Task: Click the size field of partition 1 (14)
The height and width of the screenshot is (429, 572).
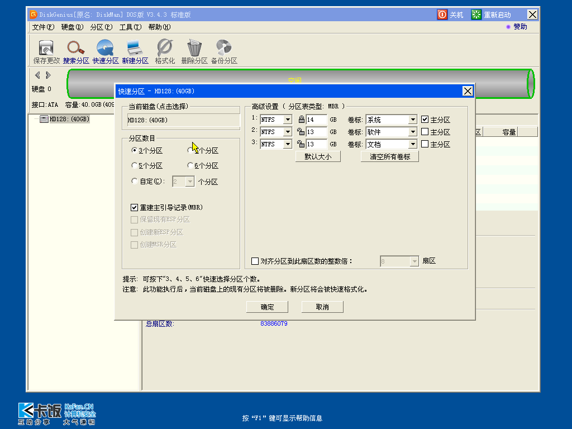Action: (x=316, y=120)
